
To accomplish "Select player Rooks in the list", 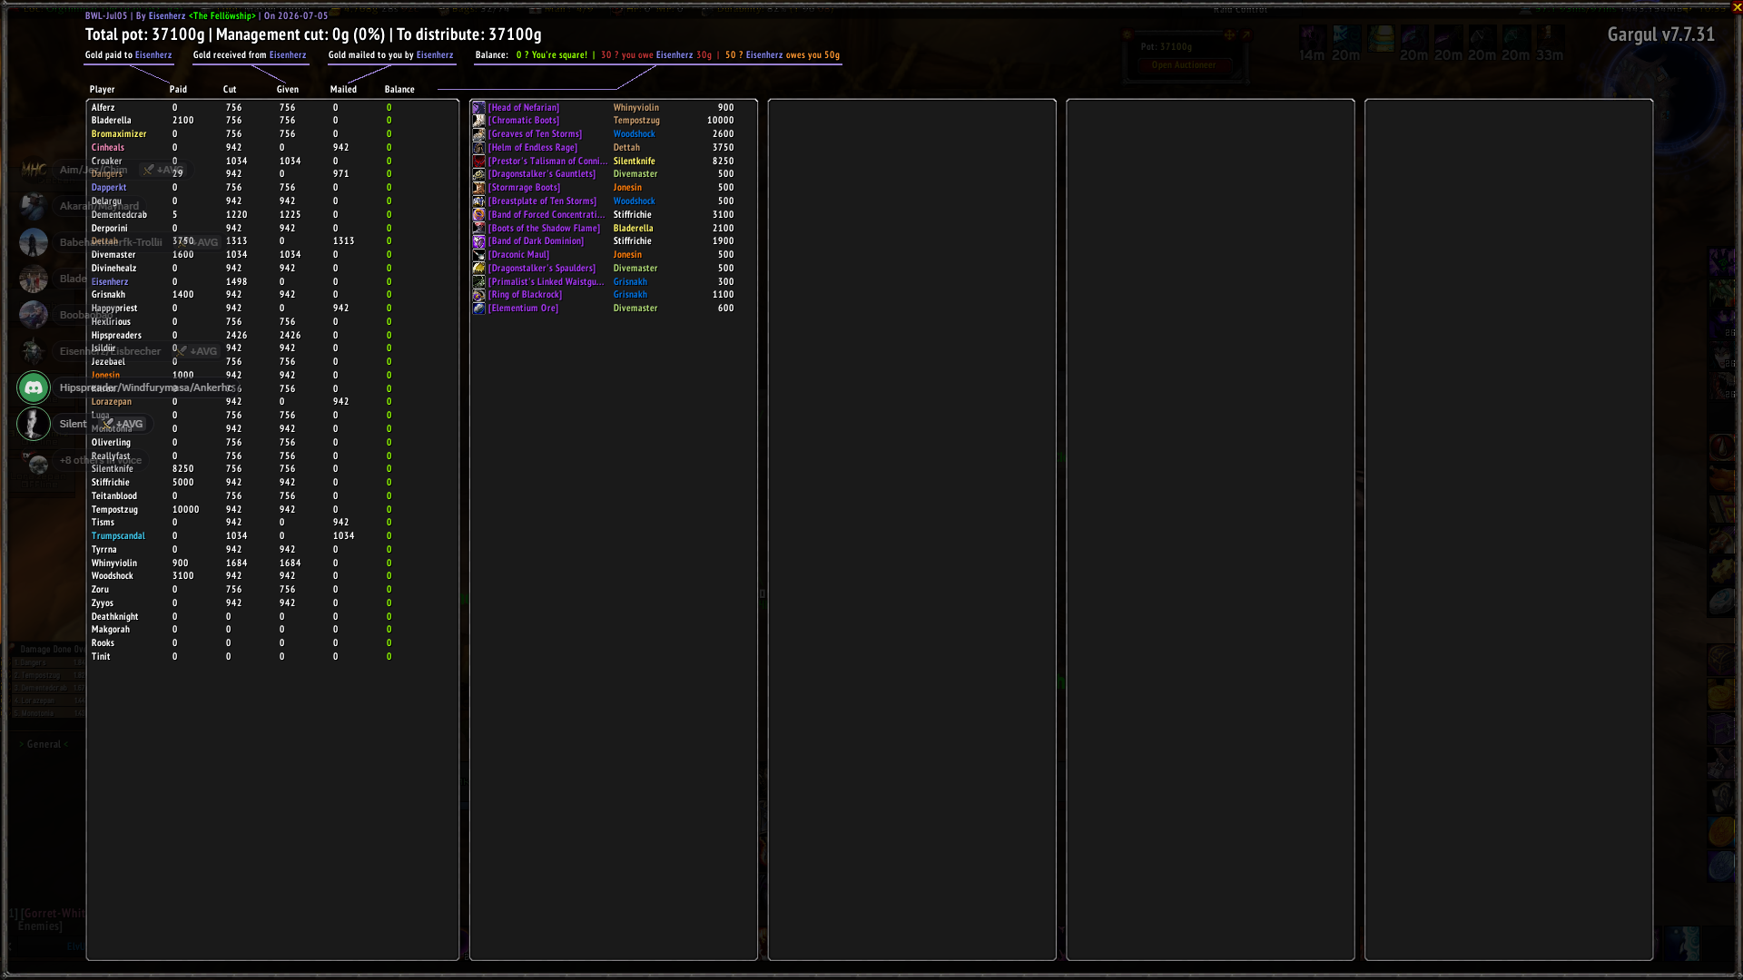I will (103, 643).
